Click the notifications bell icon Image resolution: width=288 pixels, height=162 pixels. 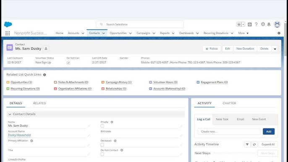click(x=269, y=24)
